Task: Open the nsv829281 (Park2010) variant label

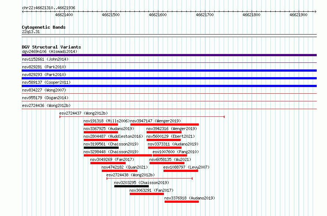Action: click(x=44, y=67)
